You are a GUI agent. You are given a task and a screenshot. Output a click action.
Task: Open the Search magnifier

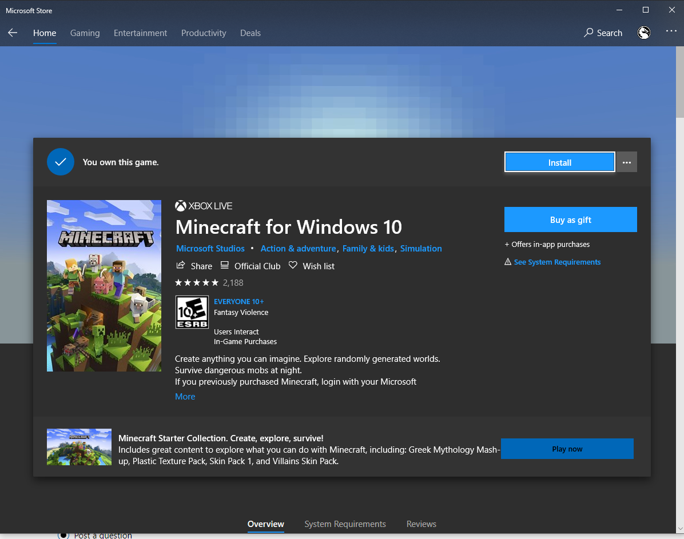(588, 33)
